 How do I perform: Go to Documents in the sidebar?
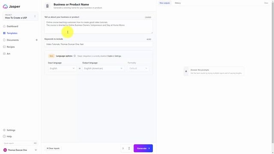click(12, 40)
